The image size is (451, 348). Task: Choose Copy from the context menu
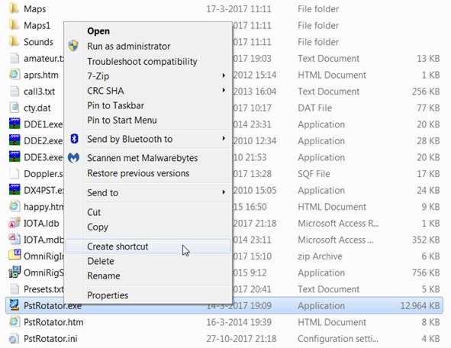click(98, 227)
